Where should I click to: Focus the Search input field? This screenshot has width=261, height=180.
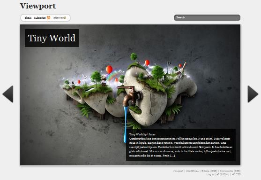click(207, 17)
